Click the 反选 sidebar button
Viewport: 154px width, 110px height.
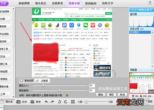tap(5, 57)
